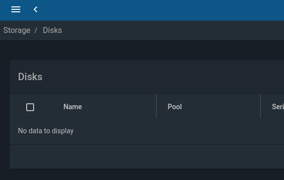This screenshot has width=284, height=180.
Task: Click the blank card header right of Disks title
Action: (x=163, y=77)
